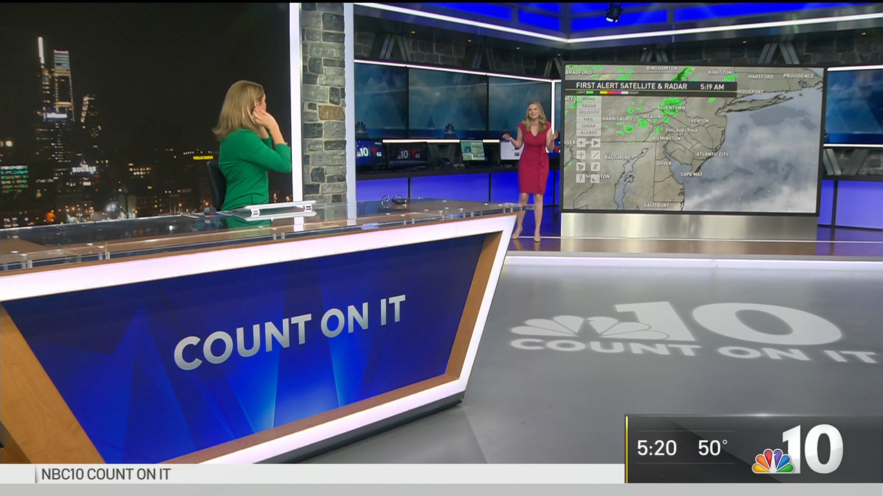Click the ALLENTOWN label on the map

point(671,107)
